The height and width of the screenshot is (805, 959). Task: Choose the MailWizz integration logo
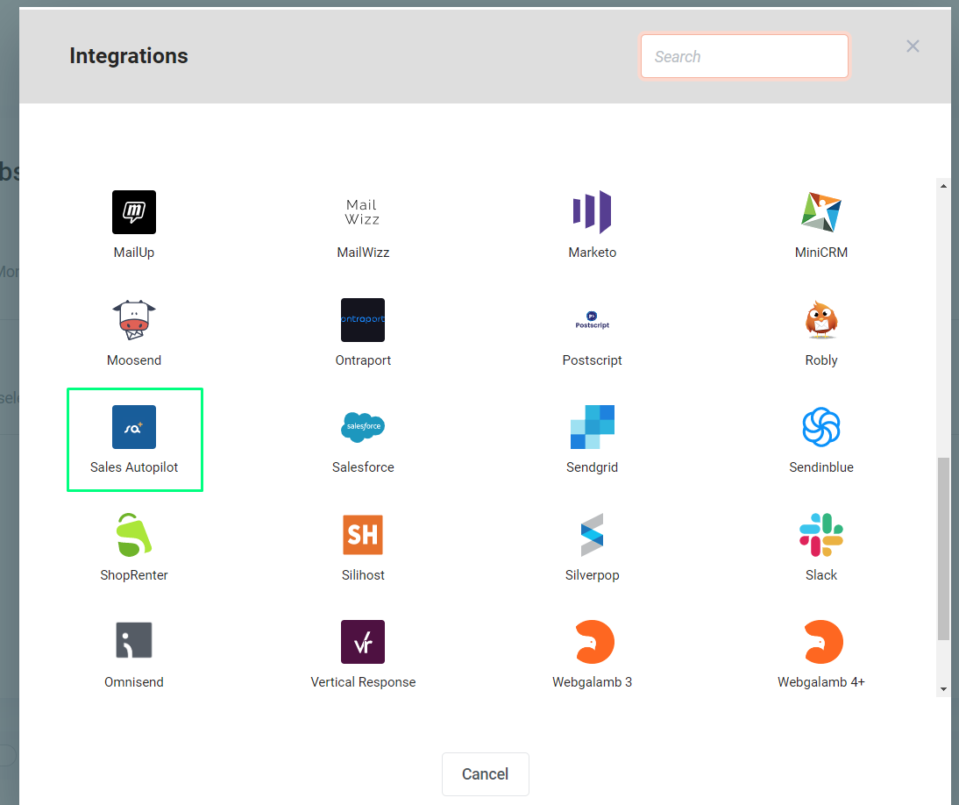(363, 212)
